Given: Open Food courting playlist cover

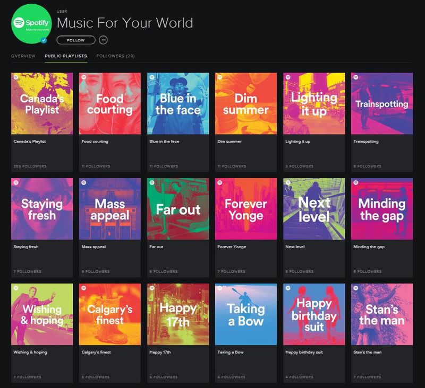Looking at the screenshot, I should coord(110,103).
